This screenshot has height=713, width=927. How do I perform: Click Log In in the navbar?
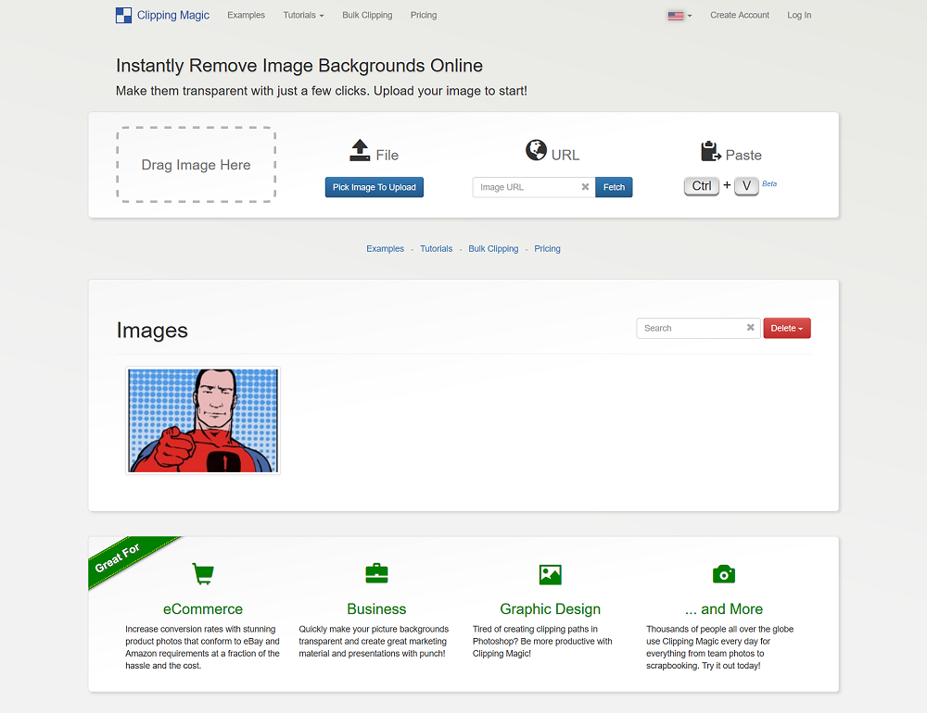click(x=799, y=16)
